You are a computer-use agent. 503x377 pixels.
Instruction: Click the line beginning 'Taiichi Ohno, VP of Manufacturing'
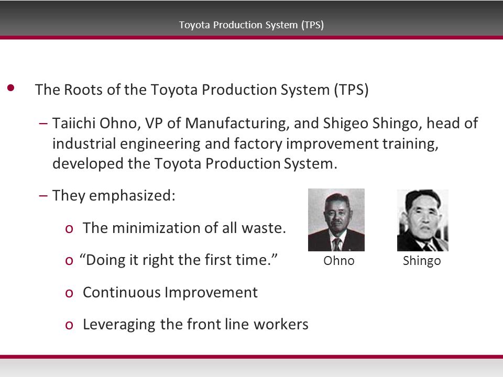pyautogui.click(x=265, y=124)
